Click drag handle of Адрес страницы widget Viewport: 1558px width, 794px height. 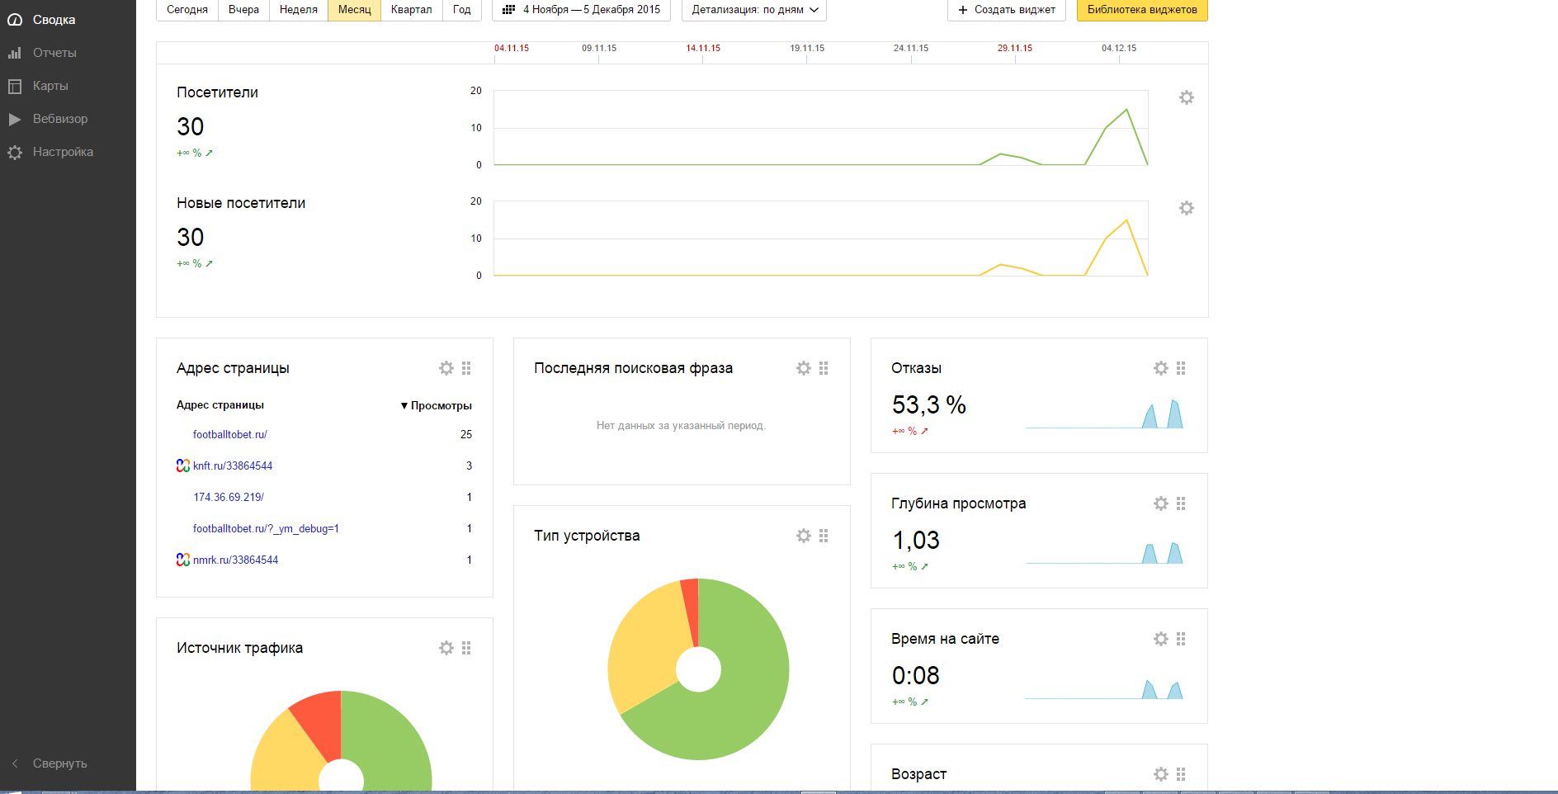click(x=466, y=368)
